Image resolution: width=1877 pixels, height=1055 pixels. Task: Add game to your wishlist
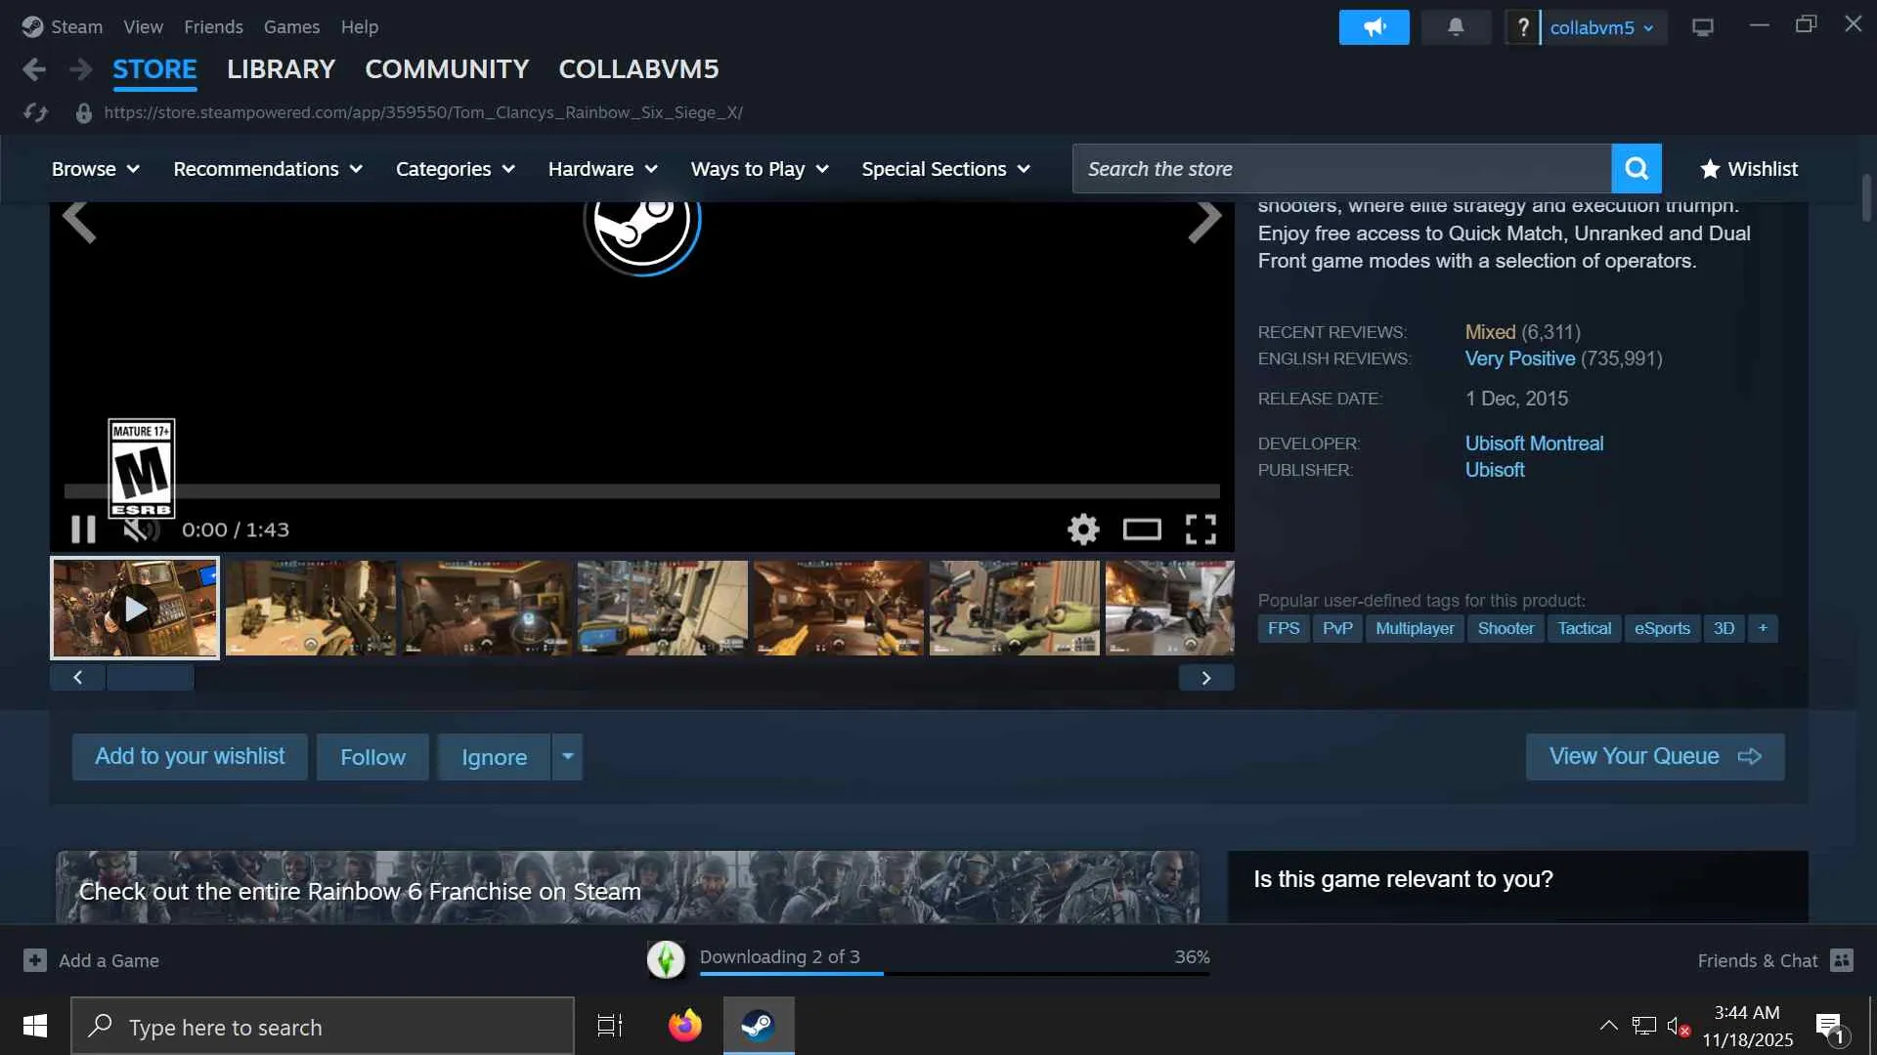click(190, 757)
